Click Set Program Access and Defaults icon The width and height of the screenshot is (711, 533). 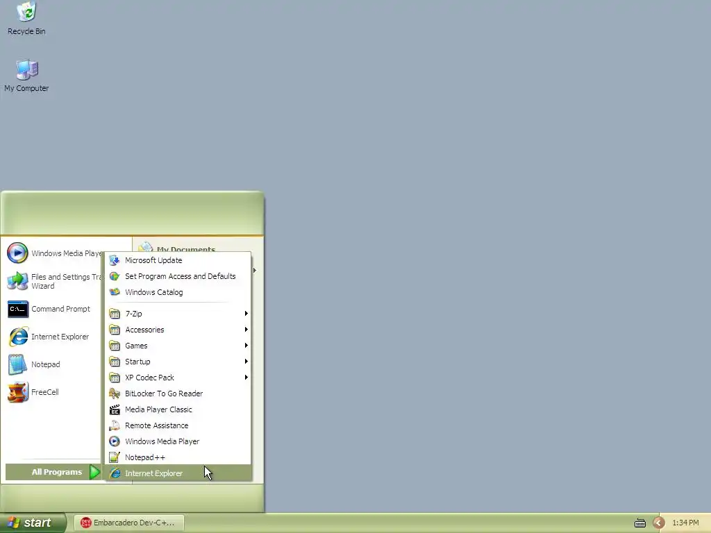coord(115,276)
